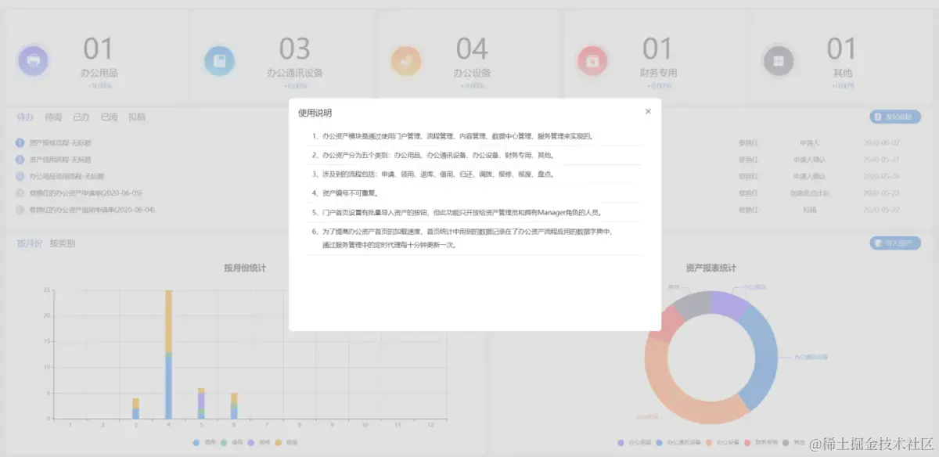Open the 办公资产申请单(2020-06-05) item
The height and width of the screenshot is (457, 939).
coord(85,193)
